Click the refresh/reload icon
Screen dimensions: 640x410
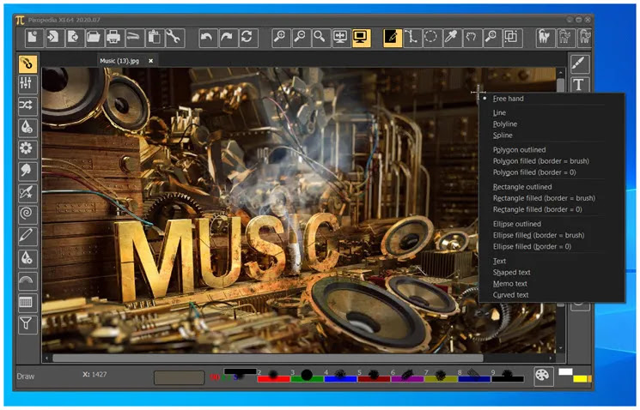[247, 38]
